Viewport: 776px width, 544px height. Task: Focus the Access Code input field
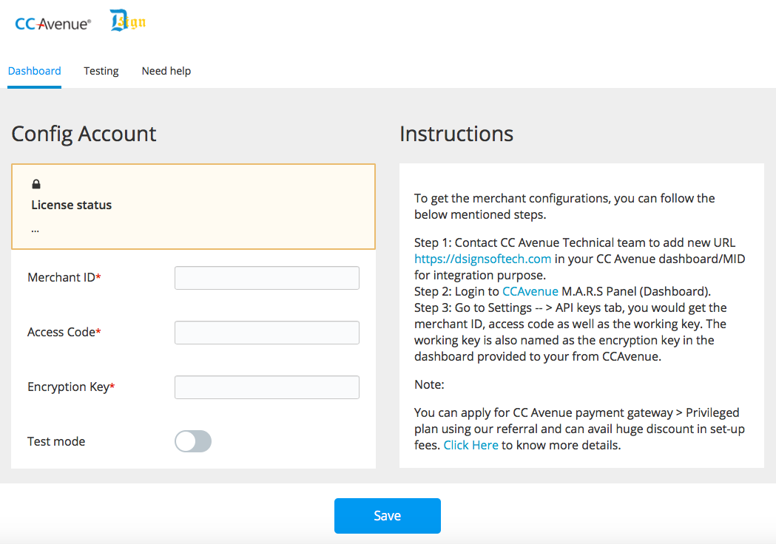pyautogui.click(x=267, y=333)
